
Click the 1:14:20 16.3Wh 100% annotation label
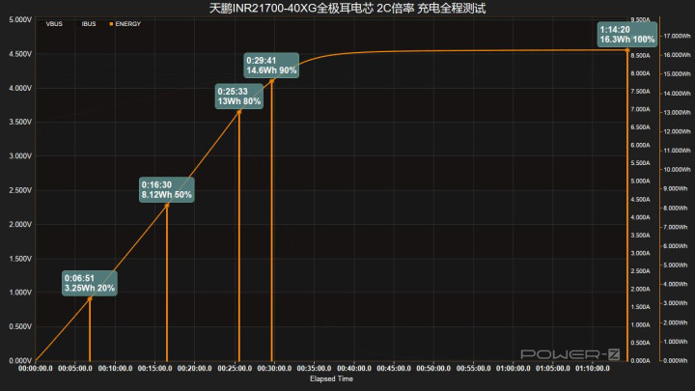627,34
